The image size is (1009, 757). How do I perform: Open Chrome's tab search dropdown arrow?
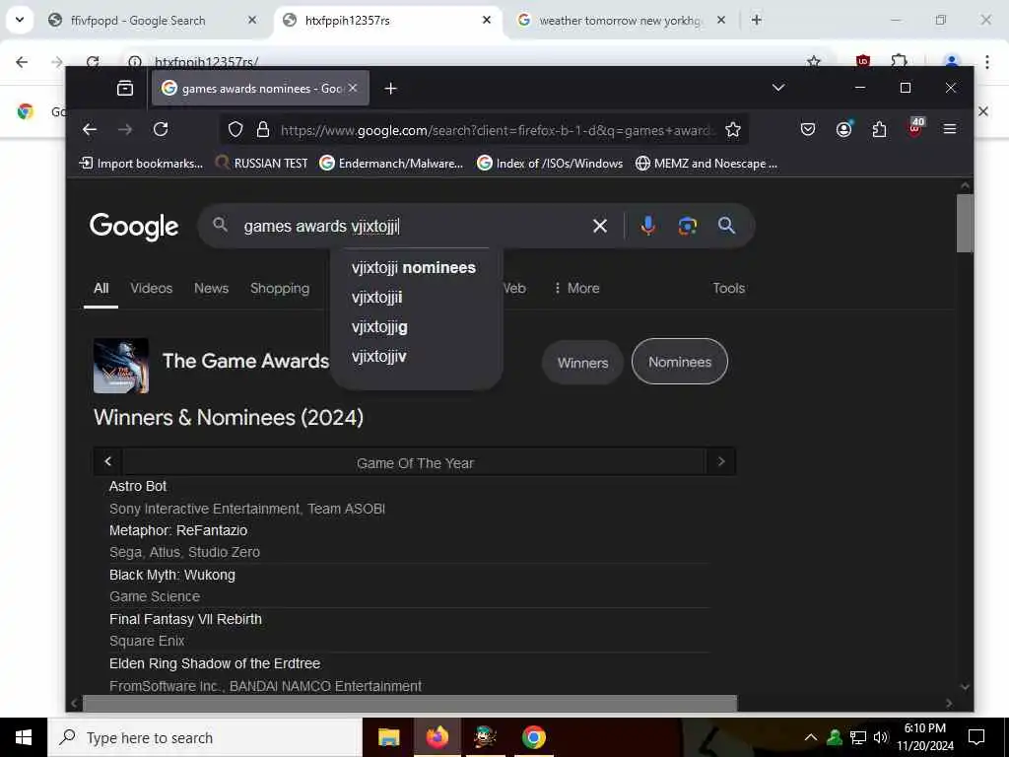coord(20,20)
